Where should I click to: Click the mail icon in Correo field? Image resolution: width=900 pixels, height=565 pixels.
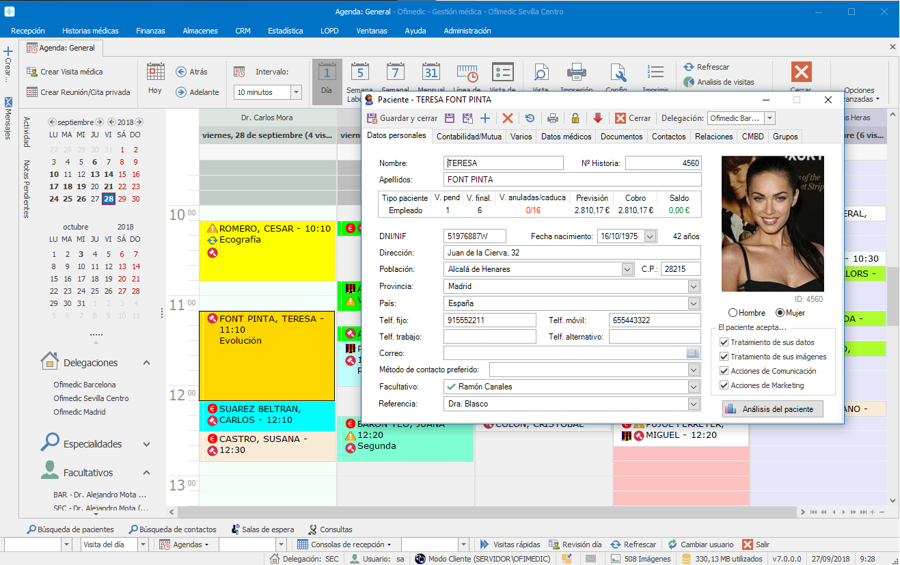click(692, 353)
